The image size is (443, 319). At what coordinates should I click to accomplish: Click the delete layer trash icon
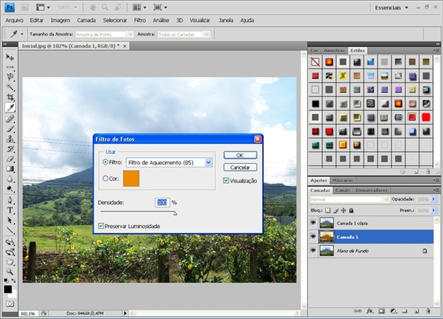(x=428, y=311)
